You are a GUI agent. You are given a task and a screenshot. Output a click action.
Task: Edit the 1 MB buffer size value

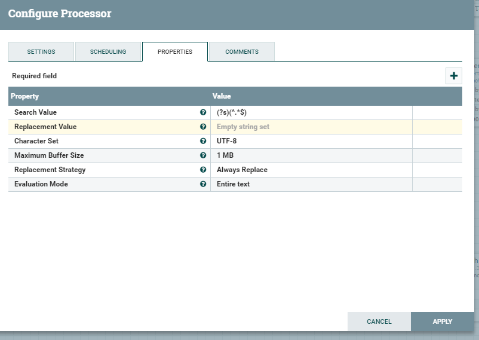click(311, 155)
